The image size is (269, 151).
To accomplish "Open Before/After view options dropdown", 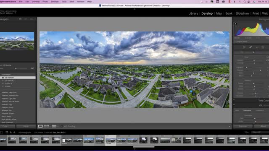I will click(58, 126).
